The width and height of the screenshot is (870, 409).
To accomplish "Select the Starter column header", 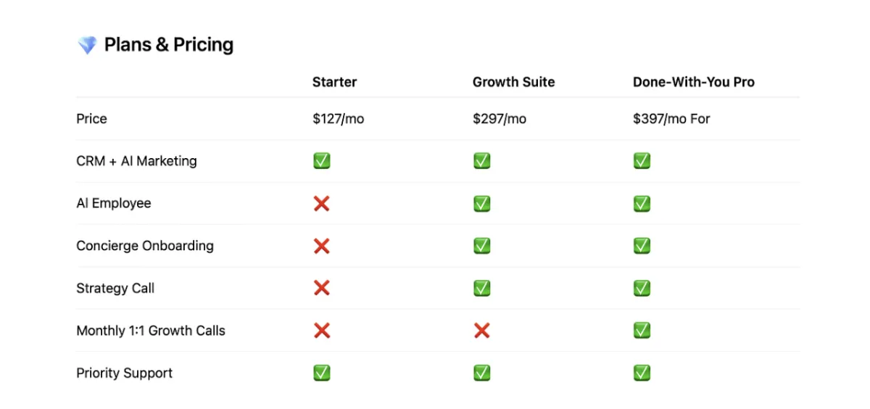I will point(334,82).
